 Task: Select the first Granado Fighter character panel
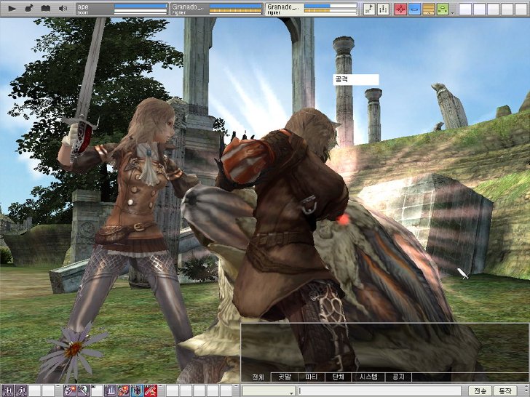tap(216, 9)
